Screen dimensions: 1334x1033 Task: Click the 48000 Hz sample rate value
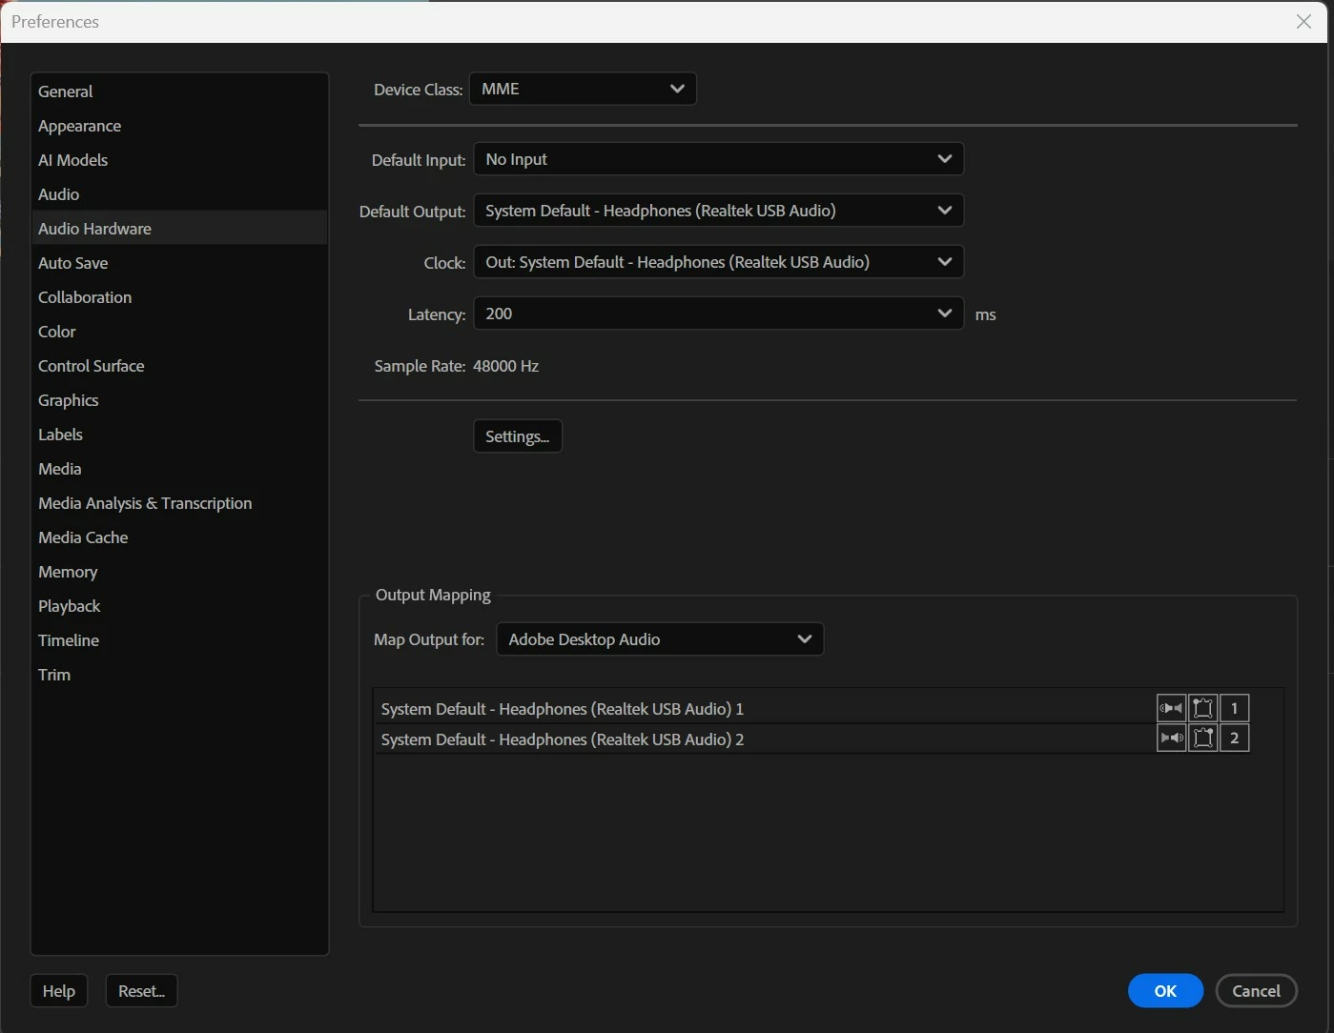[505, 366]
